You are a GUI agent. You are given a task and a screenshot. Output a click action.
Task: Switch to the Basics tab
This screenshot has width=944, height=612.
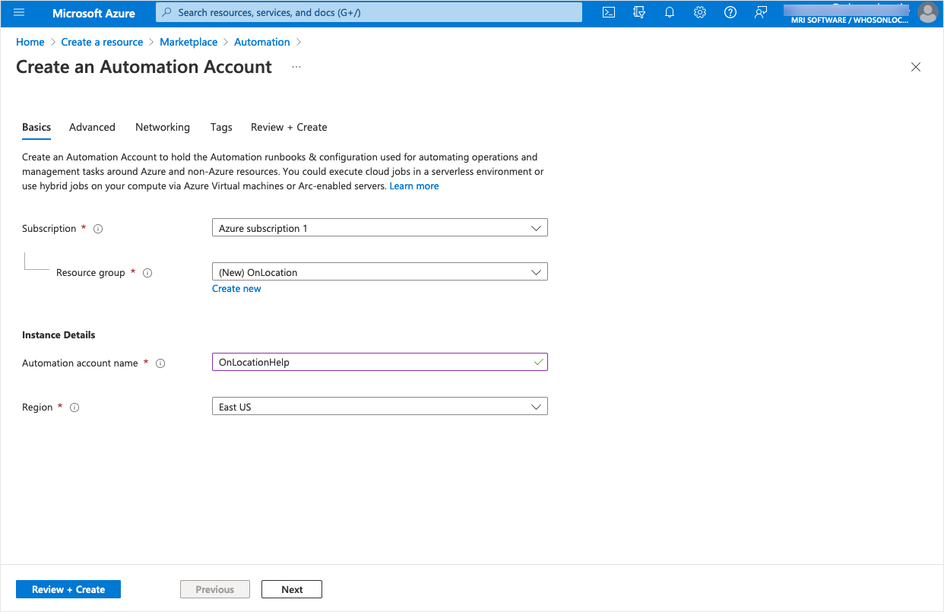36,127
